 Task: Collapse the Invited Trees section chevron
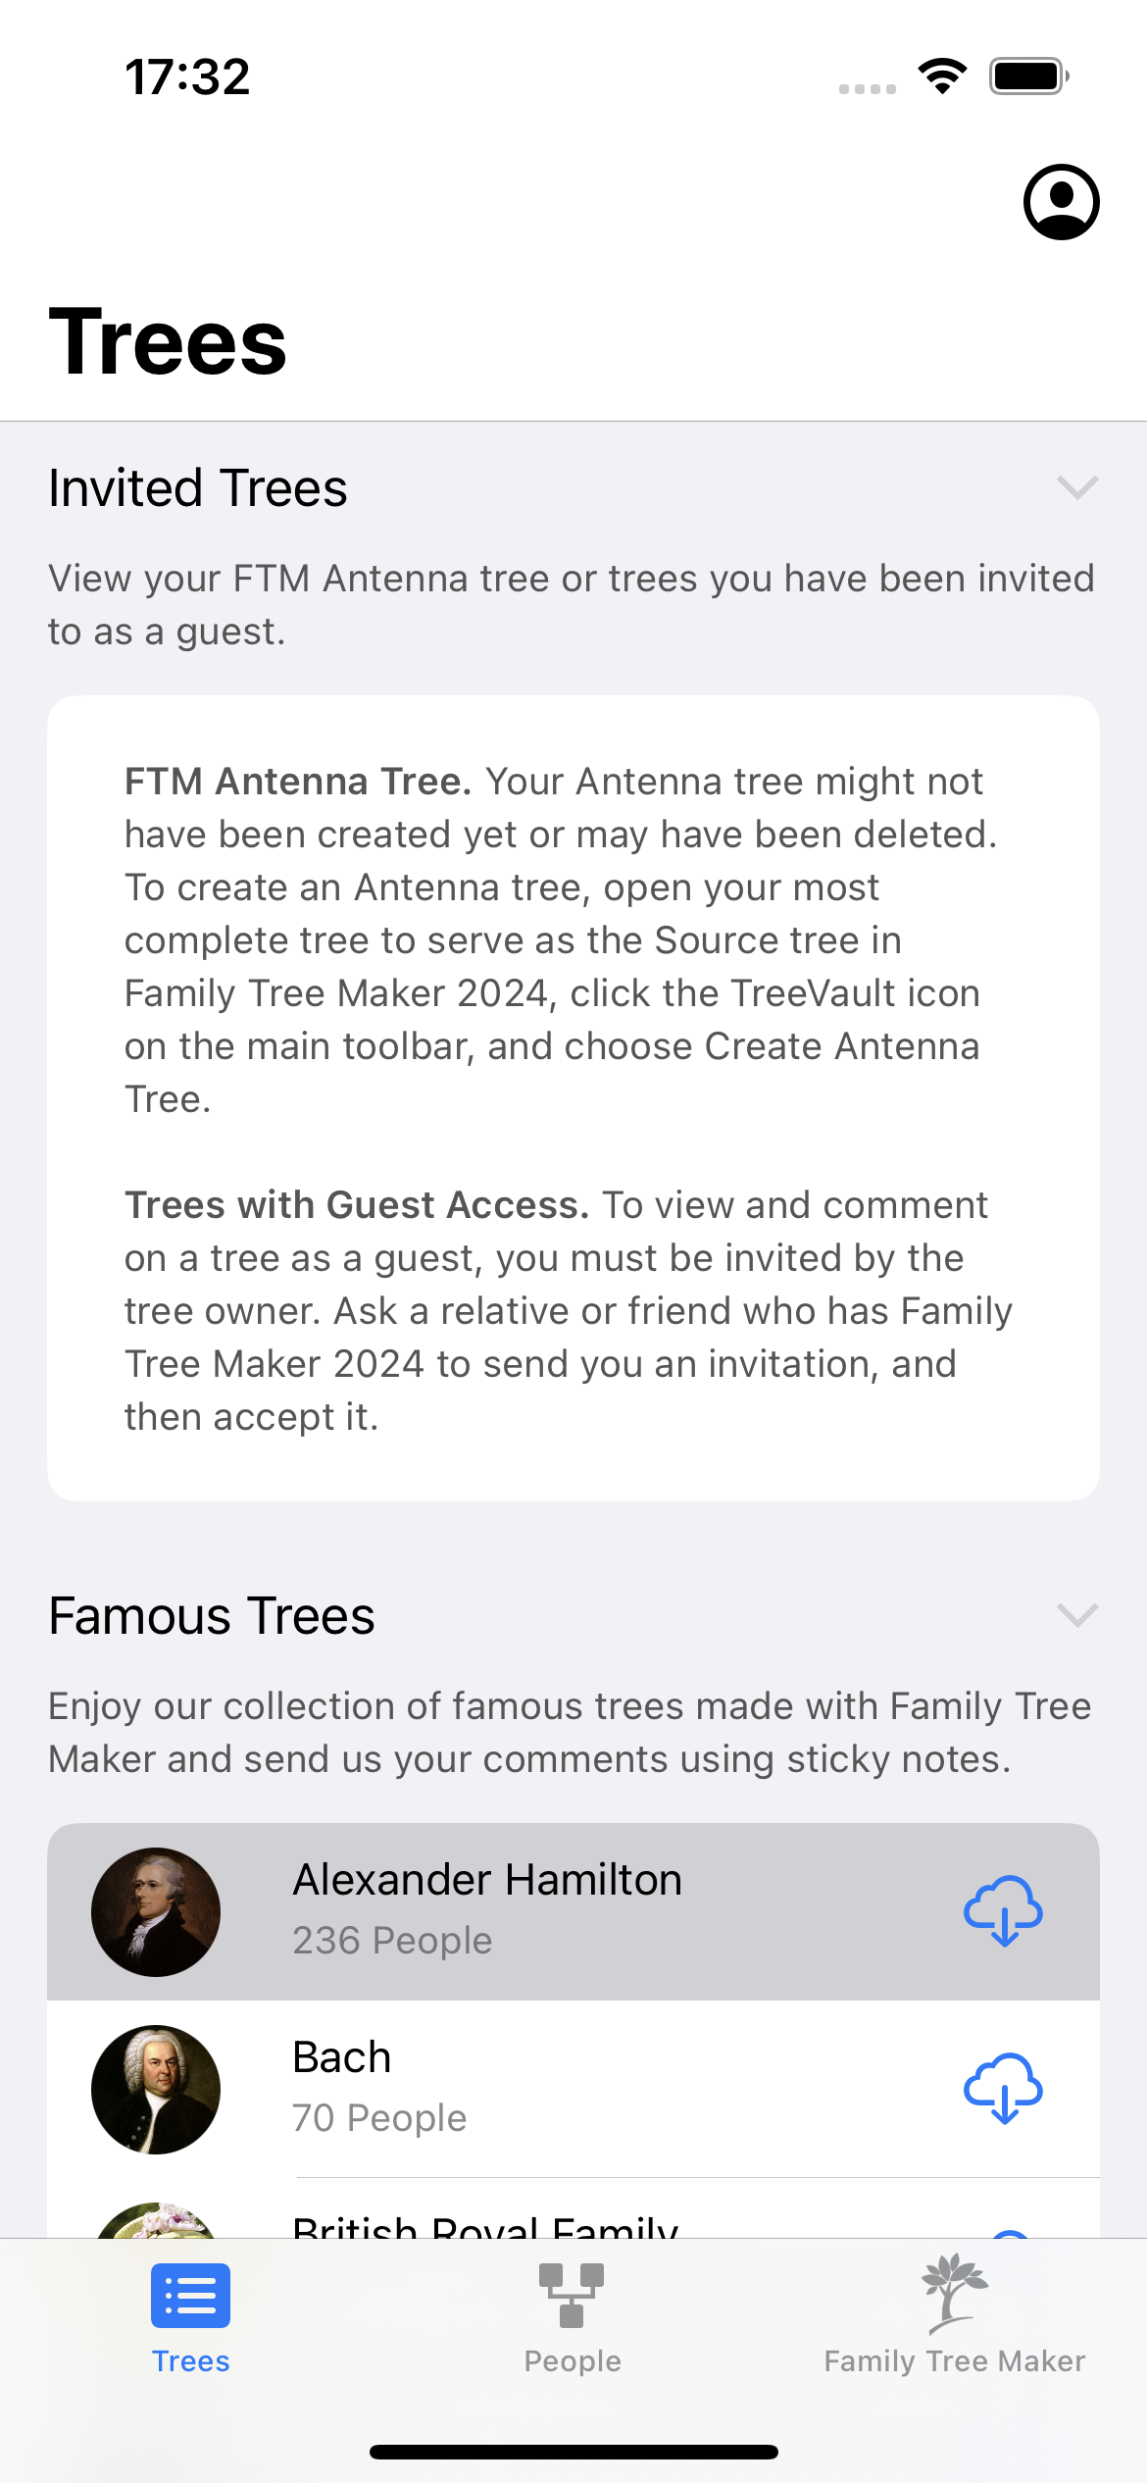(1076, 487)
